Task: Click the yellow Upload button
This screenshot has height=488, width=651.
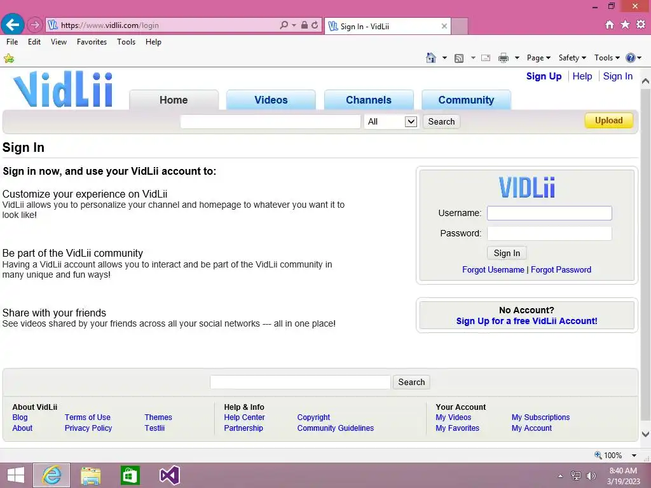Action: [x=608, y=120]
